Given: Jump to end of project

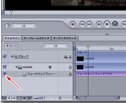Looking at the screenshot, I should (x=89, y=24).
